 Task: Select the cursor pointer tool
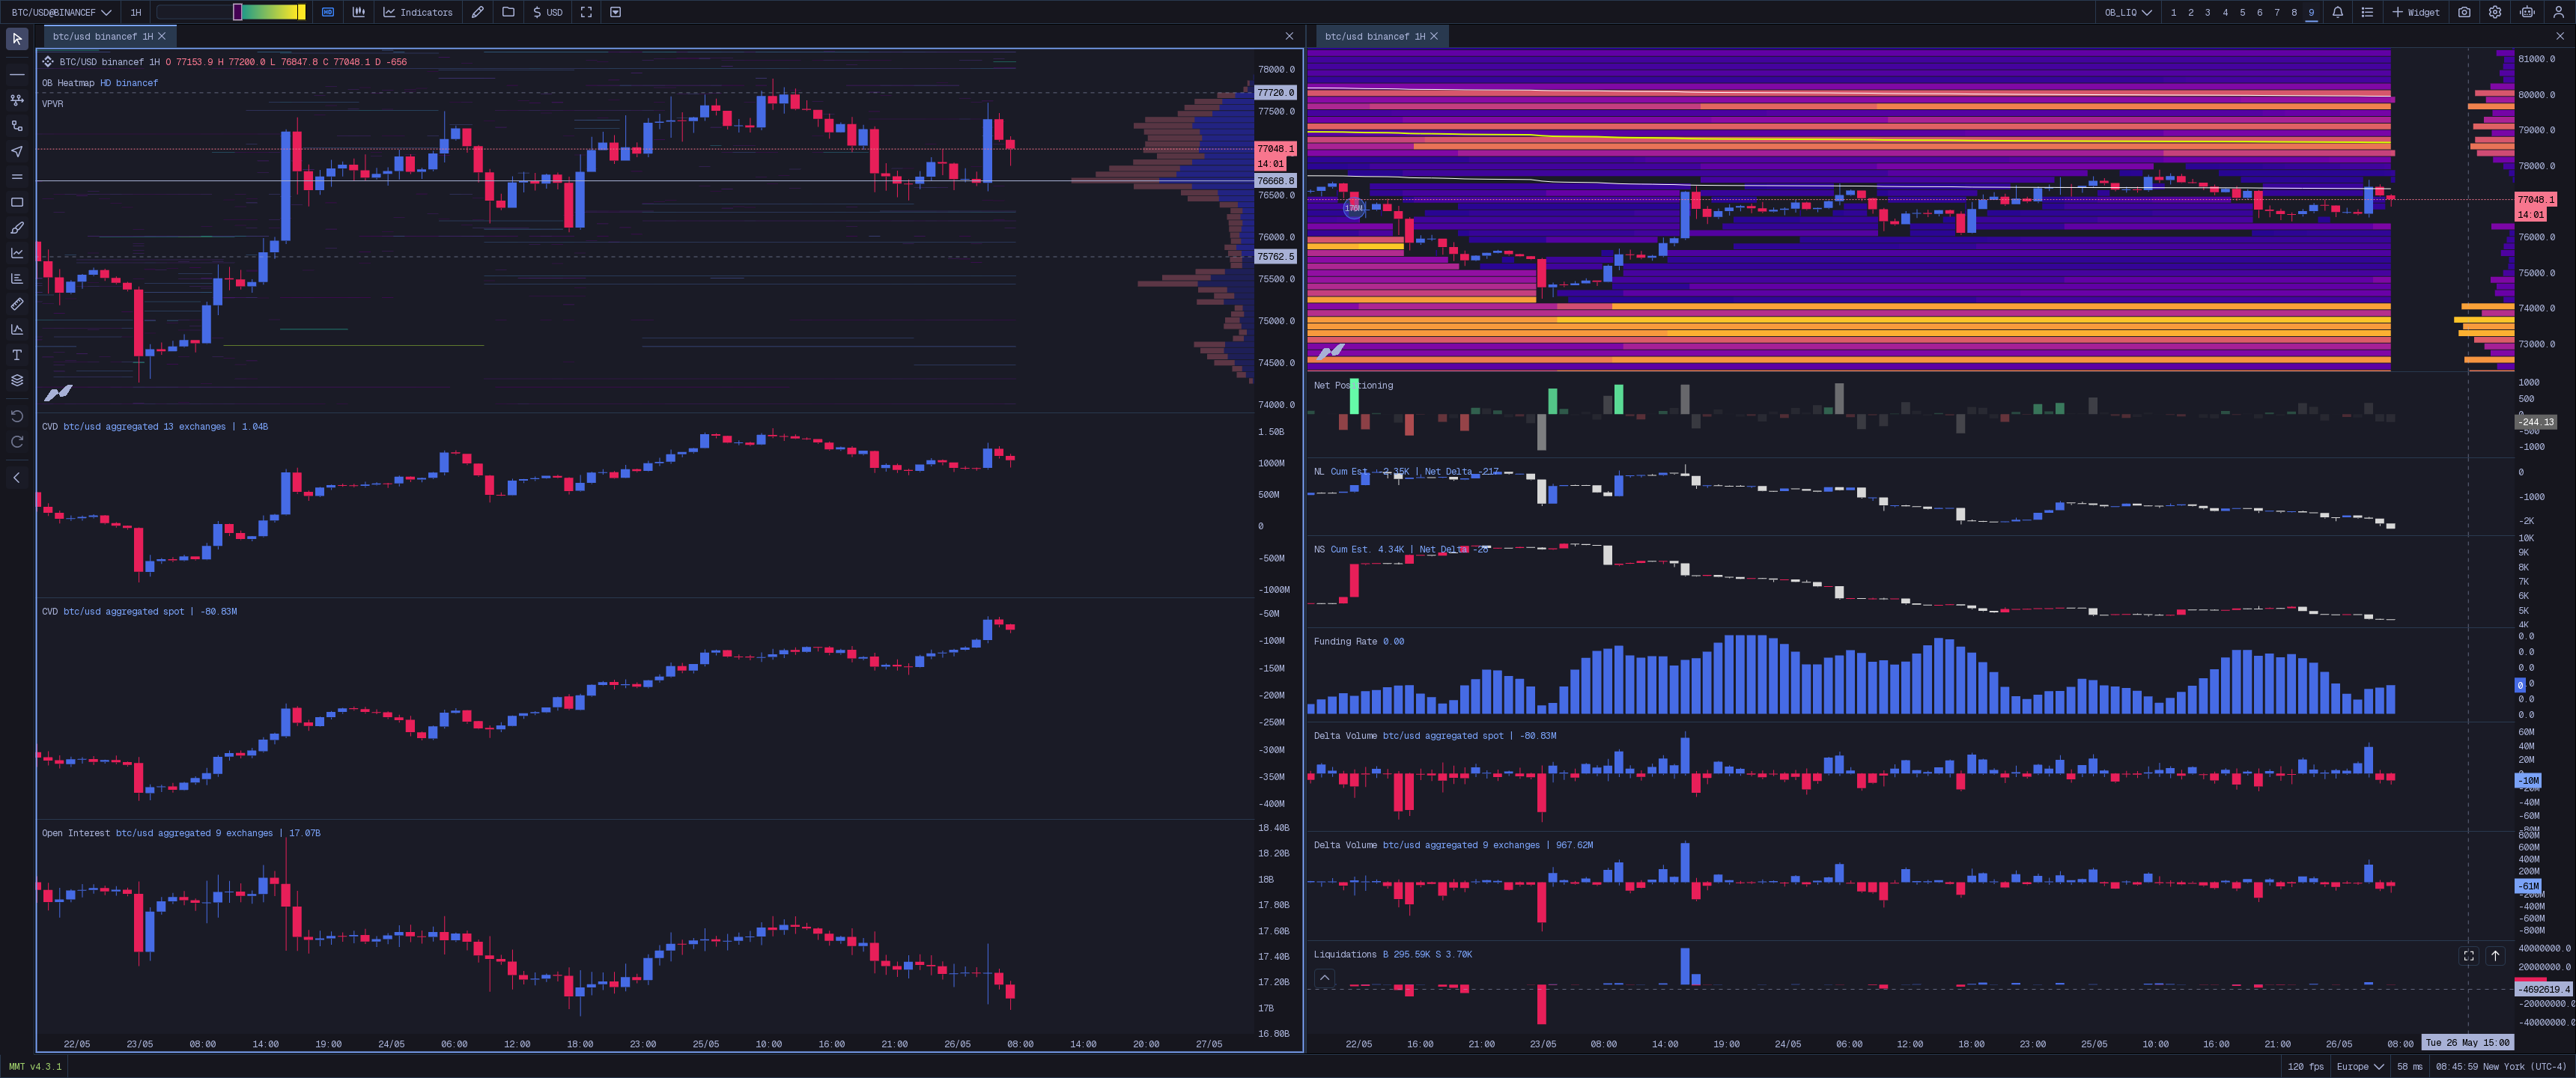tap(17, 39)
